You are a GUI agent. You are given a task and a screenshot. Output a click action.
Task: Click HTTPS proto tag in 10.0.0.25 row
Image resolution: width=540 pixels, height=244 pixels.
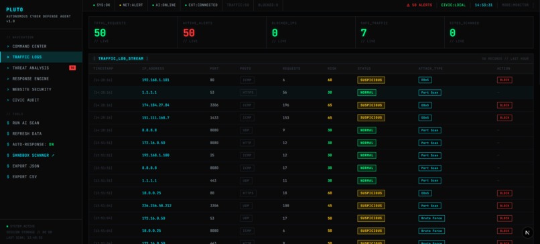click(x=248, y=193)
